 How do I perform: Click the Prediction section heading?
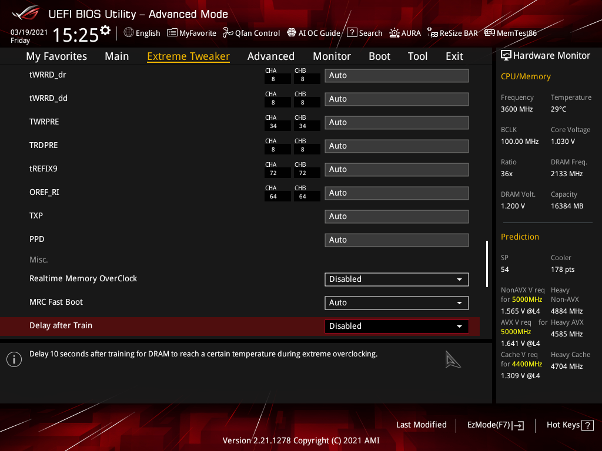click(520, 237)
